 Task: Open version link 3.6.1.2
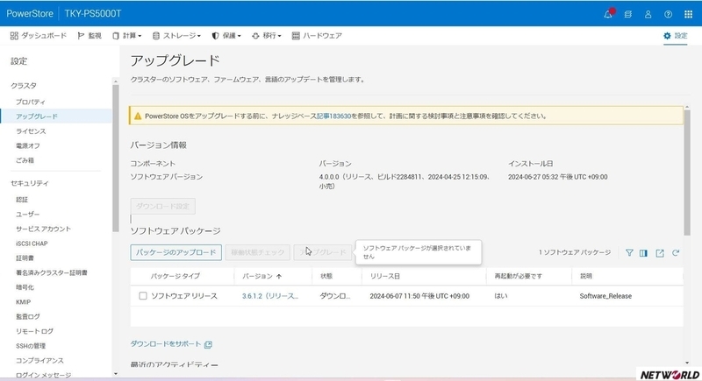click(270, 296)
